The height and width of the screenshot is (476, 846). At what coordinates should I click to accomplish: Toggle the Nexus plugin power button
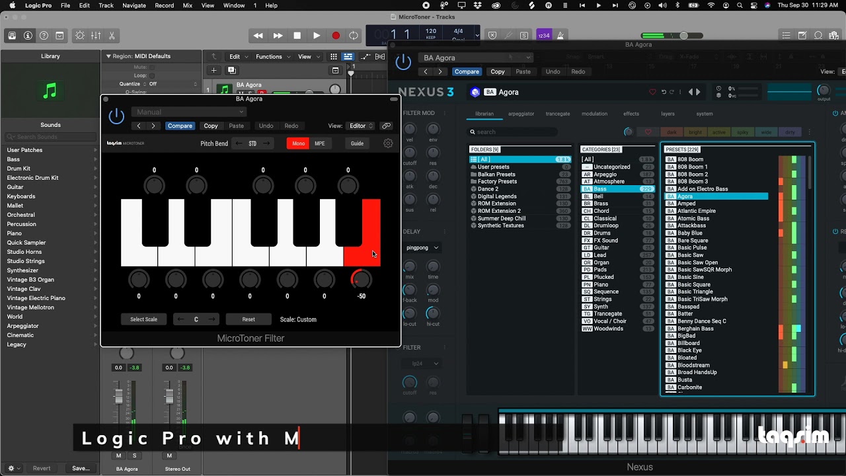[x=403, y=62]
